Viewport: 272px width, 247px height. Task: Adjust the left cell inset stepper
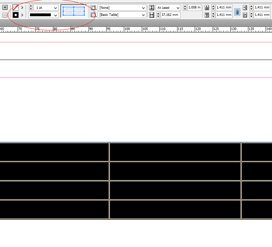tap(251, 8)
